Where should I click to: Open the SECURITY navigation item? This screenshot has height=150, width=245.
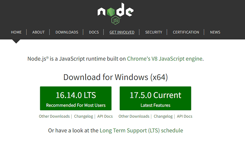coord(154,32)
